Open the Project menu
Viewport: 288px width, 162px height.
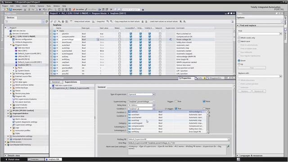coord(5,6)
